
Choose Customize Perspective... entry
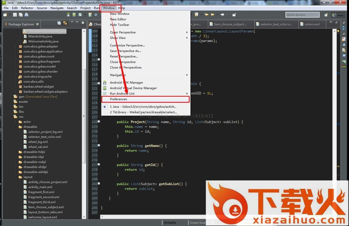(x=145, y=45)
